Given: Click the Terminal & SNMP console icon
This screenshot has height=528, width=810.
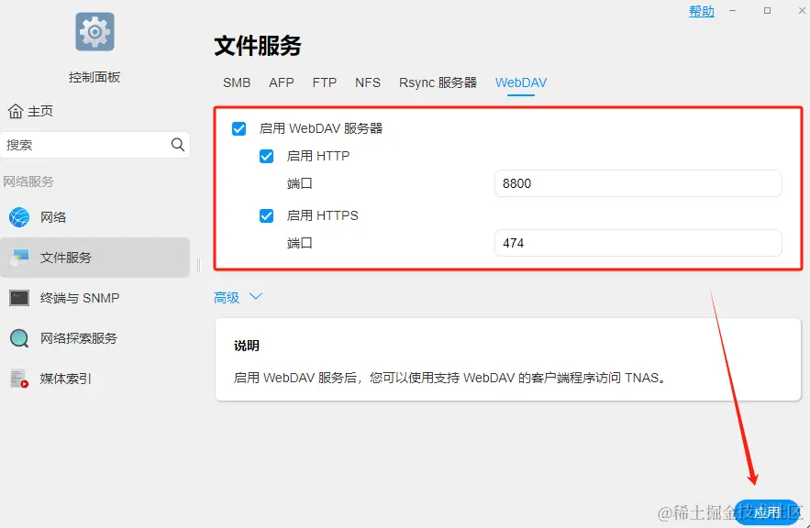Looking at the screenshot, I should pyautogui.click(x=19, y=298).
